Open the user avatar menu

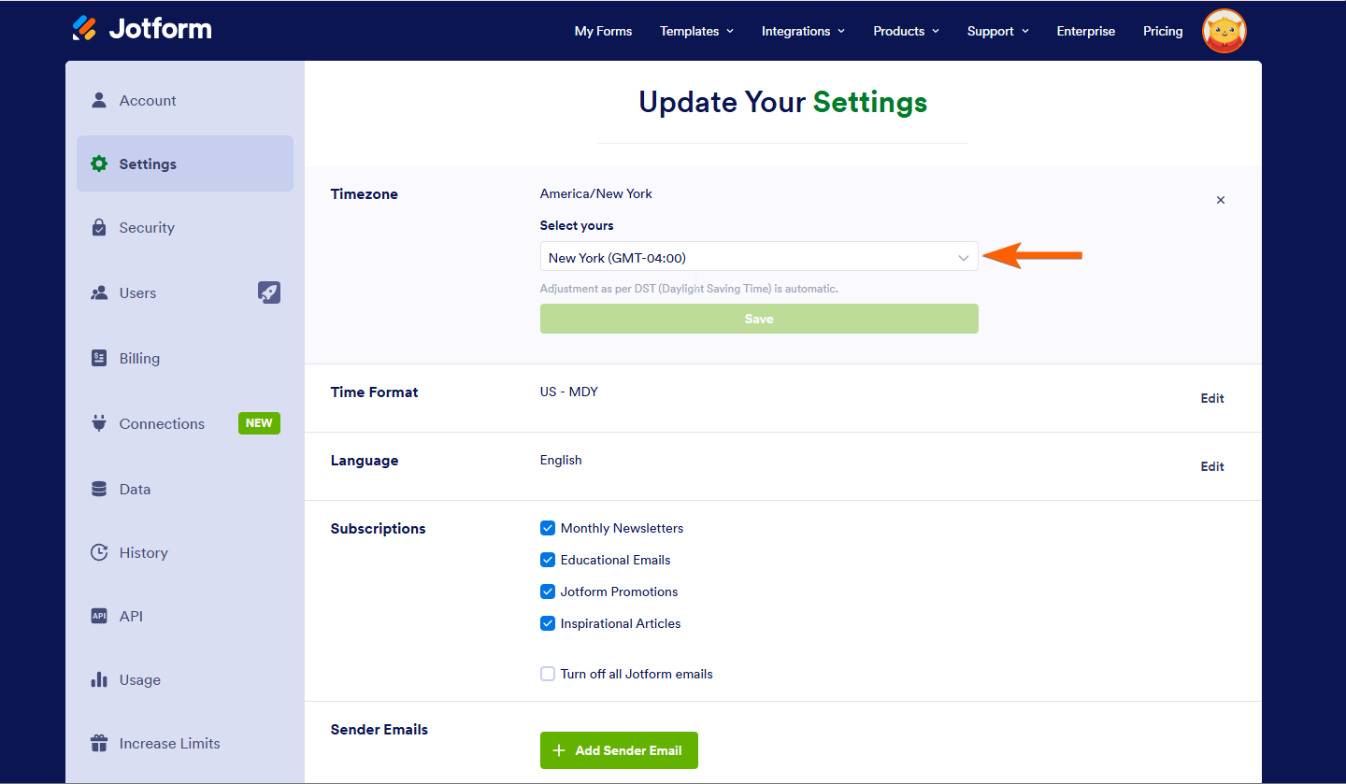click(x=1224, y=31)
